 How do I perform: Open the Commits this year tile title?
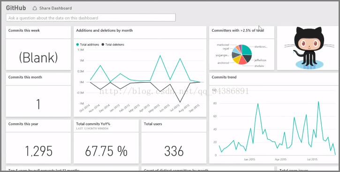point(23,124)
